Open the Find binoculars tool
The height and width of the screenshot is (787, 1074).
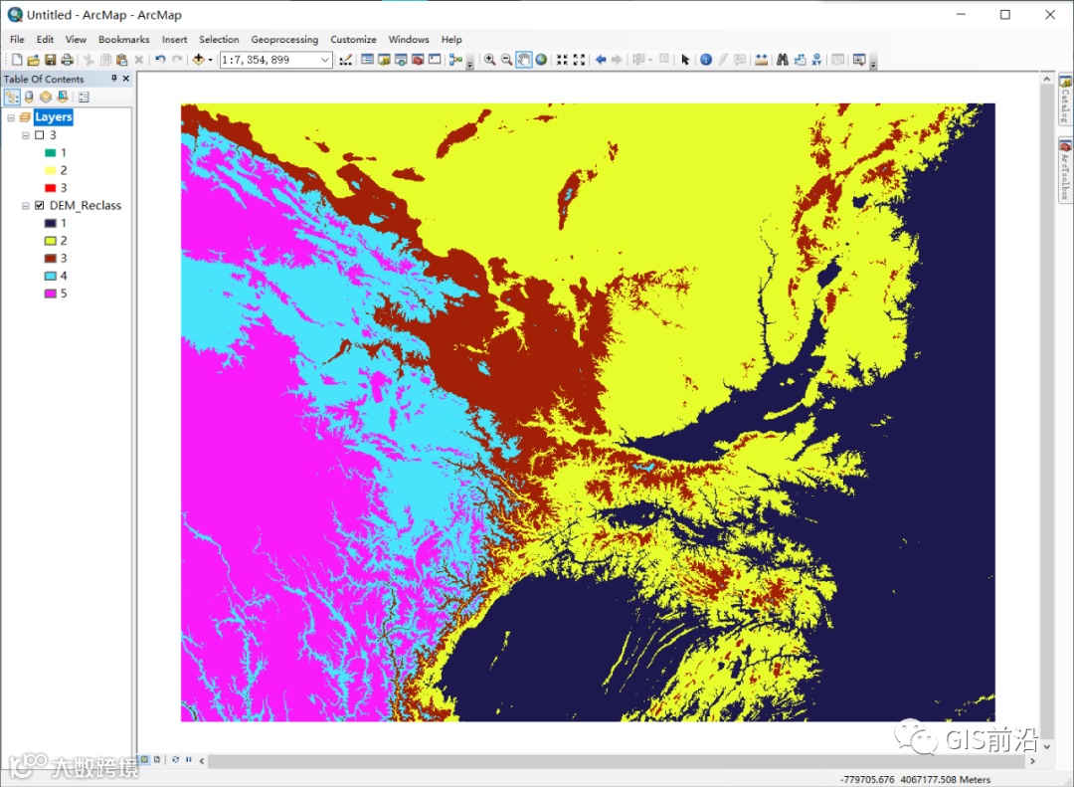coord(783,60)
